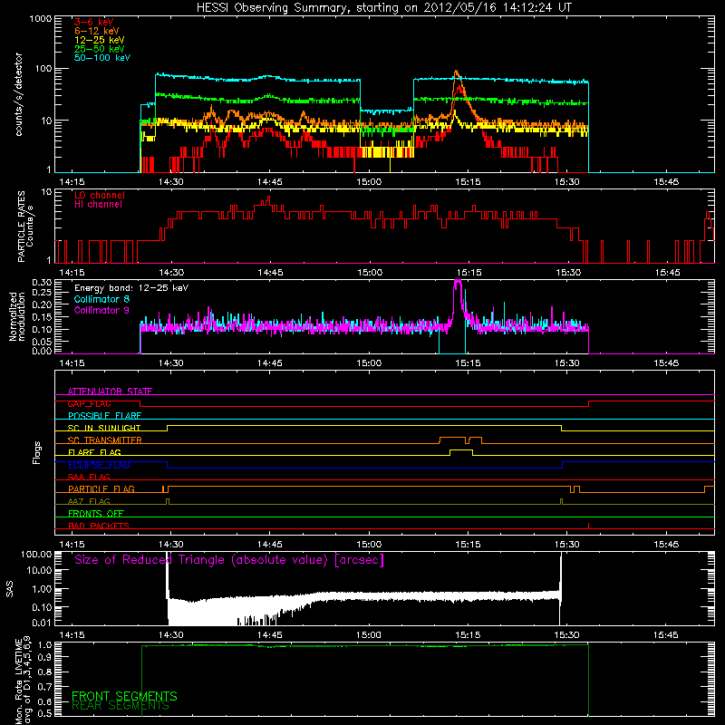Click the SAS axis label
This screenshot has width=725, height=725.
point(10,588)
